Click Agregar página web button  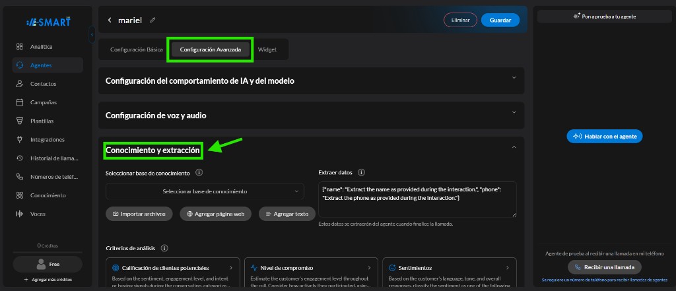coord(216,214)
